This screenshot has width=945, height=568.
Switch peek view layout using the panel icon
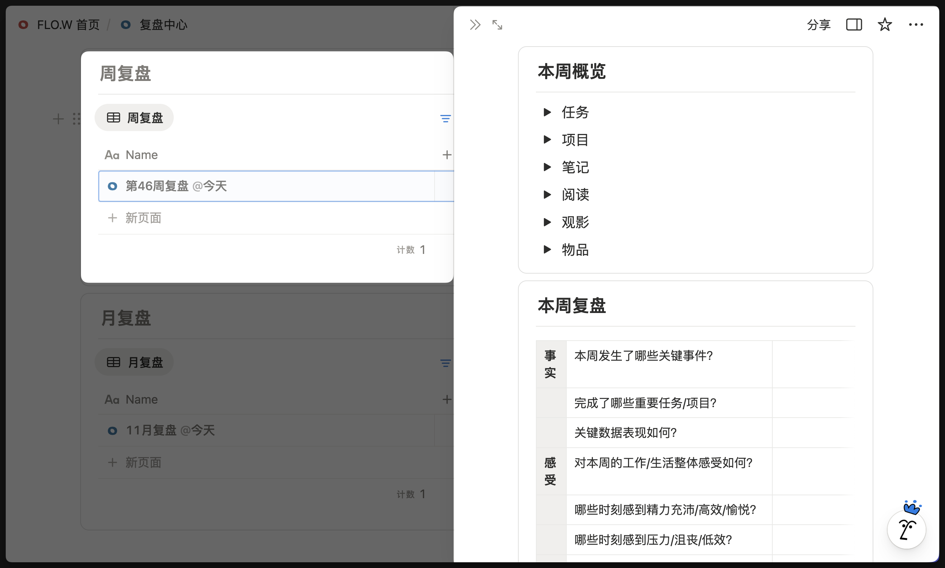tap(854, 25)
